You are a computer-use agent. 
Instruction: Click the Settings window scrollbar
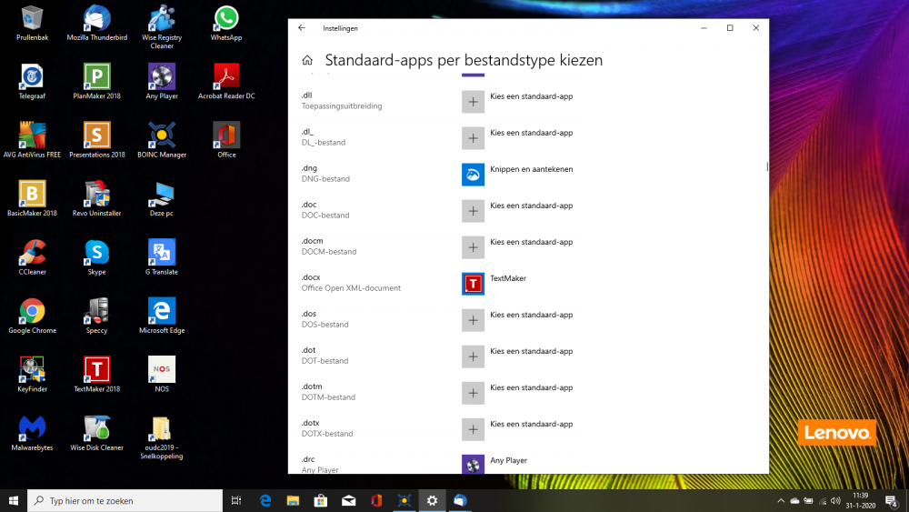pos(767,167)
